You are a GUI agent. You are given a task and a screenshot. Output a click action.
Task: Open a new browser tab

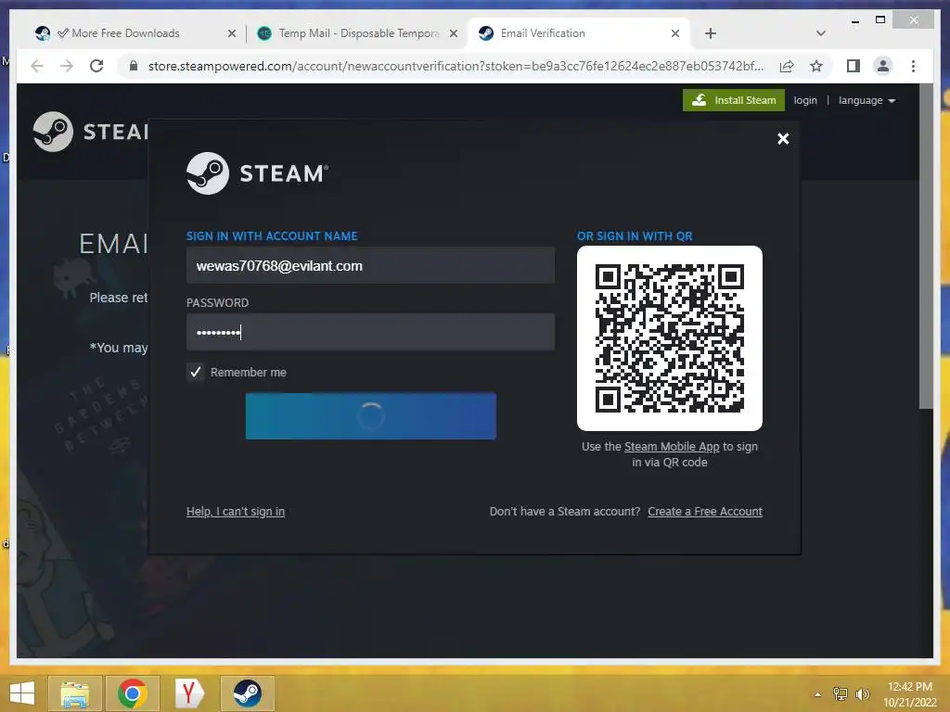[x=711, y=33]
